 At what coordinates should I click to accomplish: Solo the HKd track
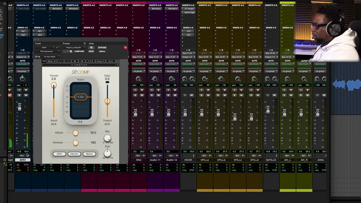(135, 95)
